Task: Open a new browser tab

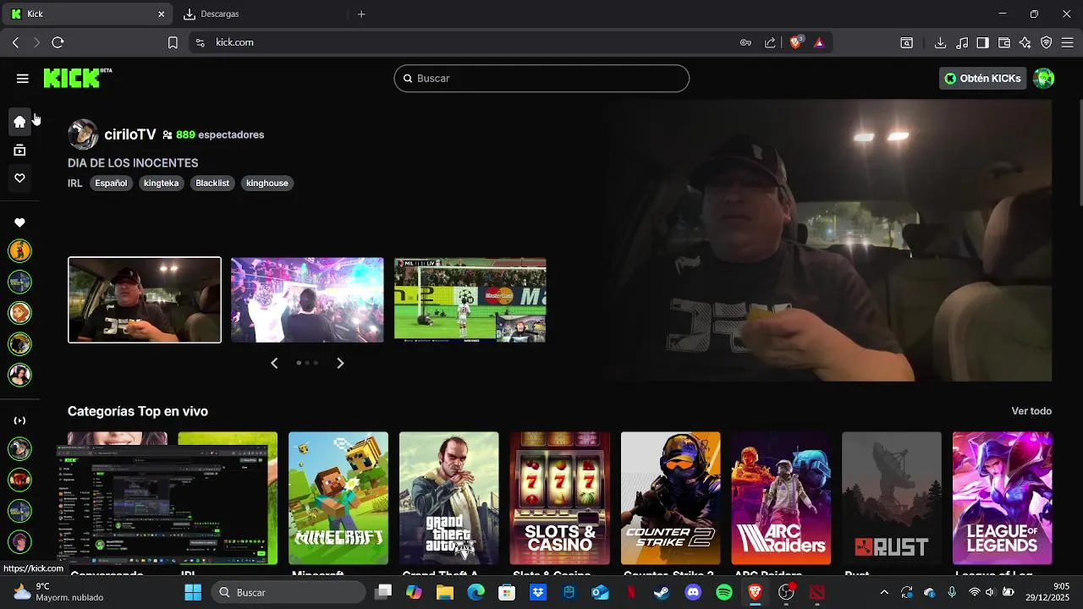Action: coord(361,14)
